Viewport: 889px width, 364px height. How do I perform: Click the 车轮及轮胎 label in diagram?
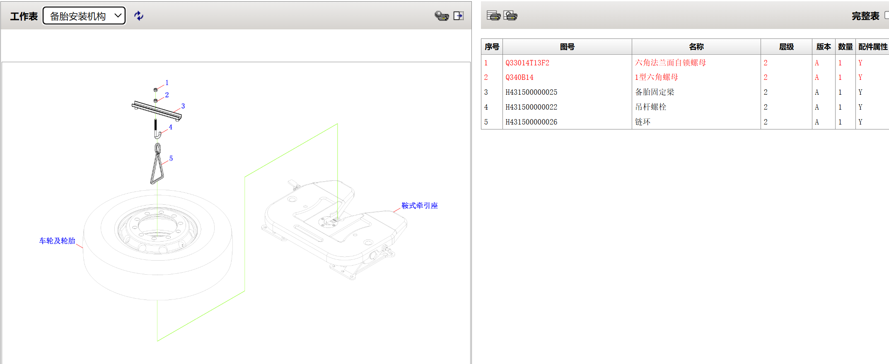tap(57, 241)
